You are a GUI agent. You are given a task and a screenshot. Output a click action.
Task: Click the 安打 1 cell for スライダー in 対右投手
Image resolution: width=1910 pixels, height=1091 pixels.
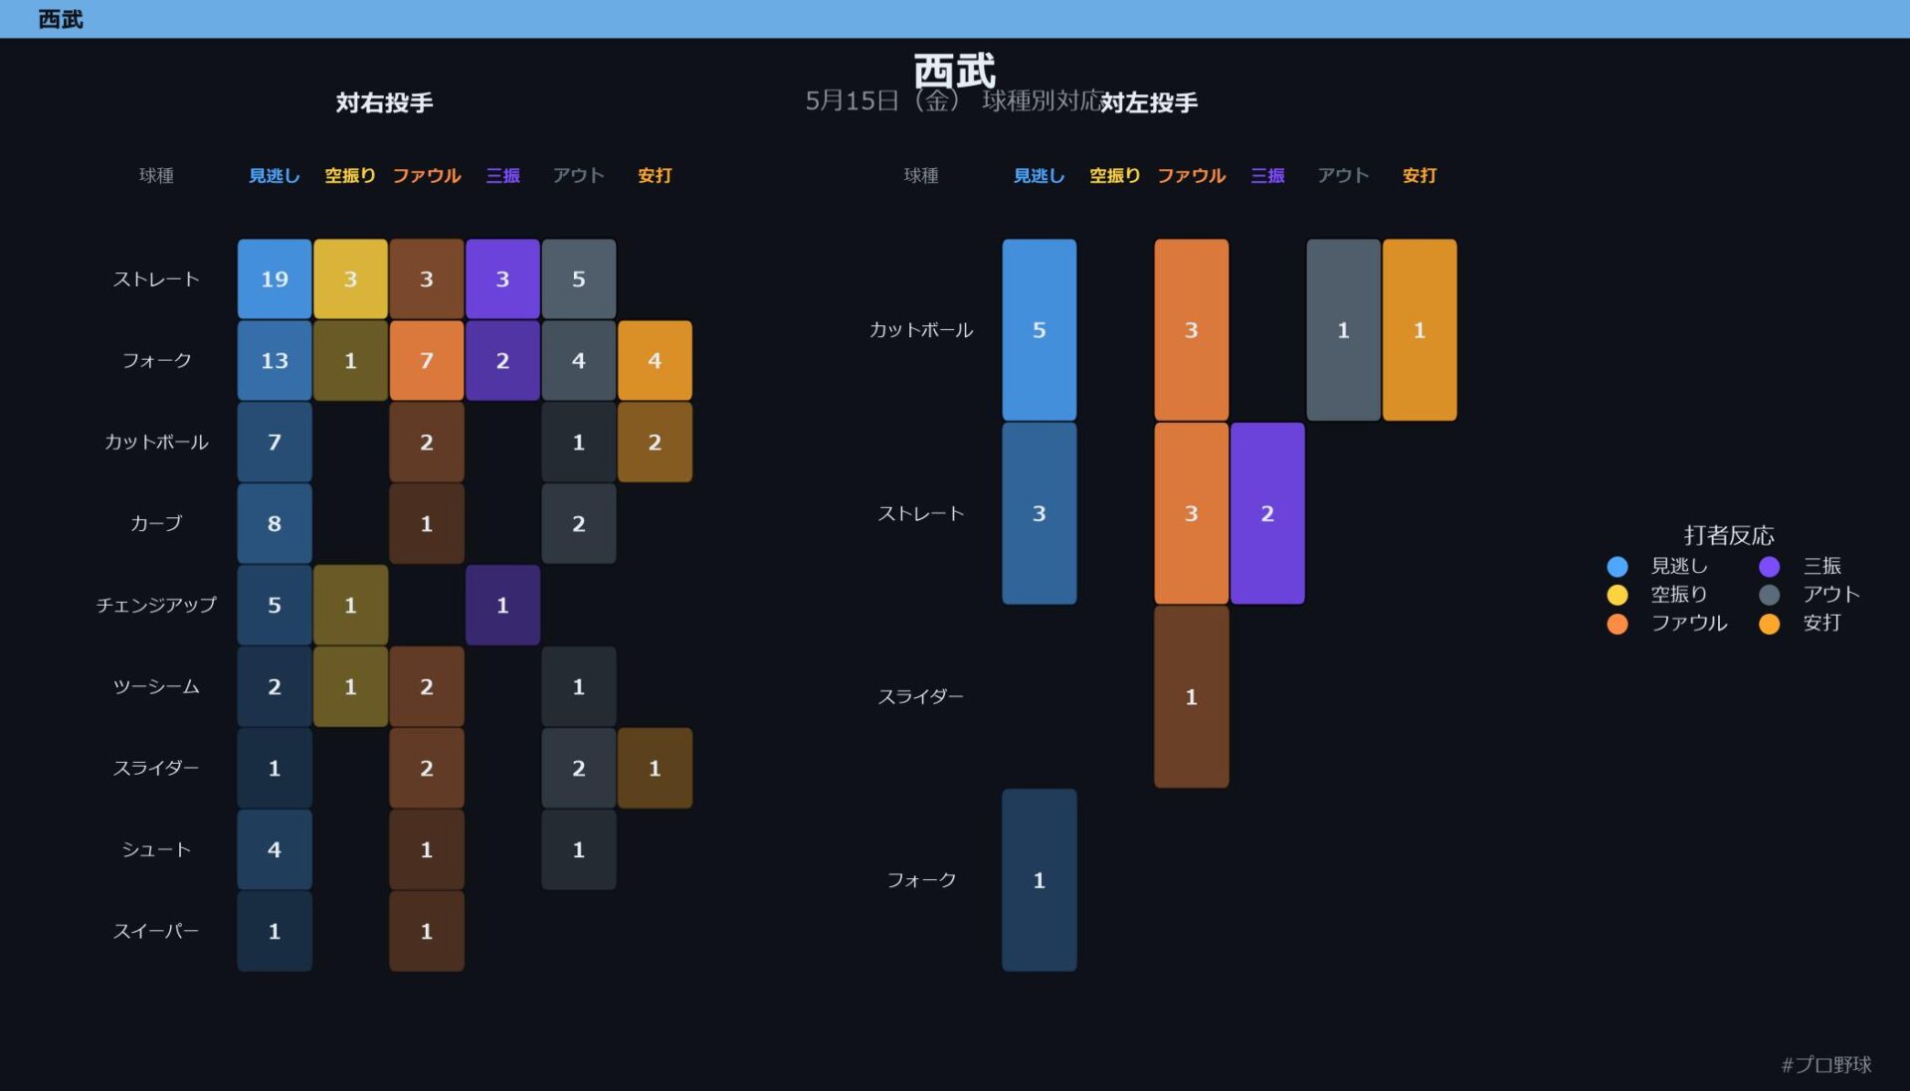[x=655, y=769]
